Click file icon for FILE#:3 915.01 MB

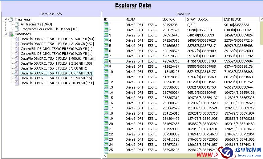pos(17,39)
